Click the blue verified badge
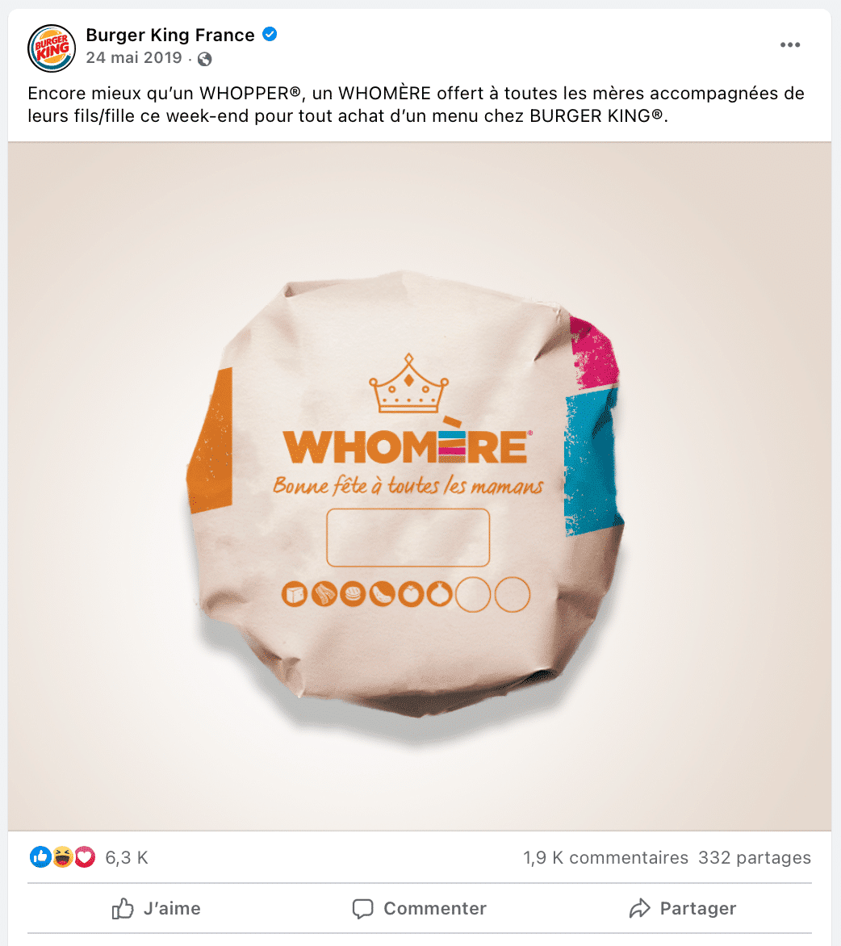This screenshot has width=841, height=946. (x=270, y=35)
